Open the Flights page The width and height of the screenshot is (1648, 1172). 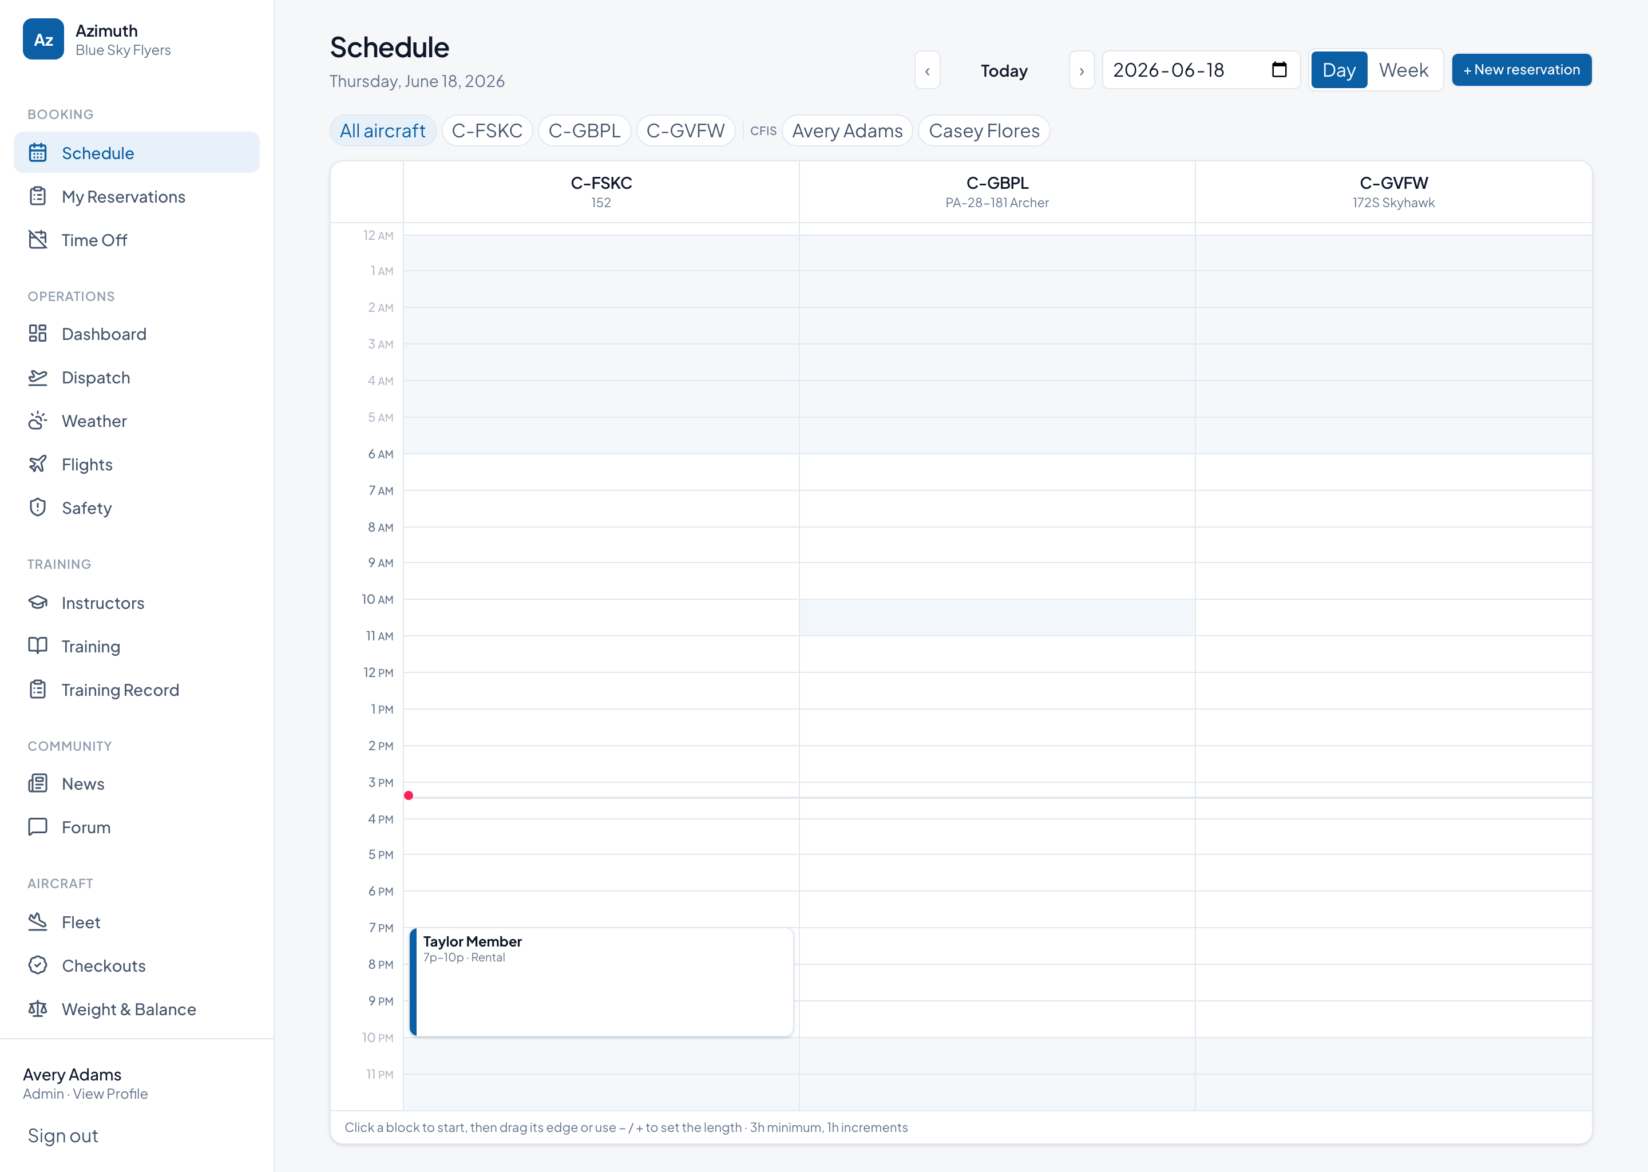coord(136,464)
